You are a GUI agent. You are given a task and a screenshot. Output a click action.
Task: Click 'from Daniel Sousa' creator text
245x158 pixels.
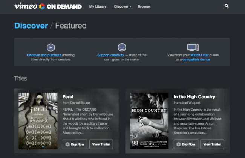coord(76,102)
